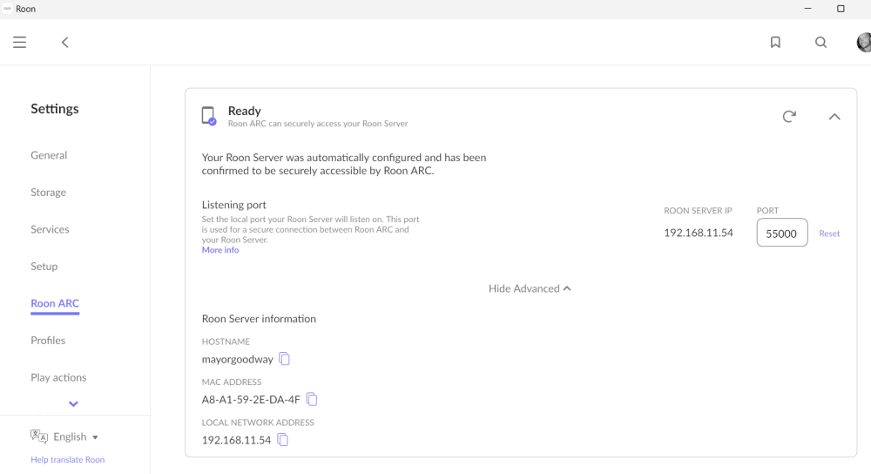The width and height of the screenshot is (871, 474).
Task: Click the local network address 192.168.11.54 text
Action: point(236,440)
